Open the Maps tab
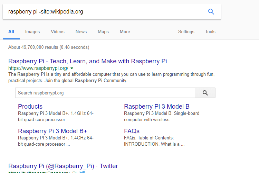The image size is (259, 173). (103, 31)
